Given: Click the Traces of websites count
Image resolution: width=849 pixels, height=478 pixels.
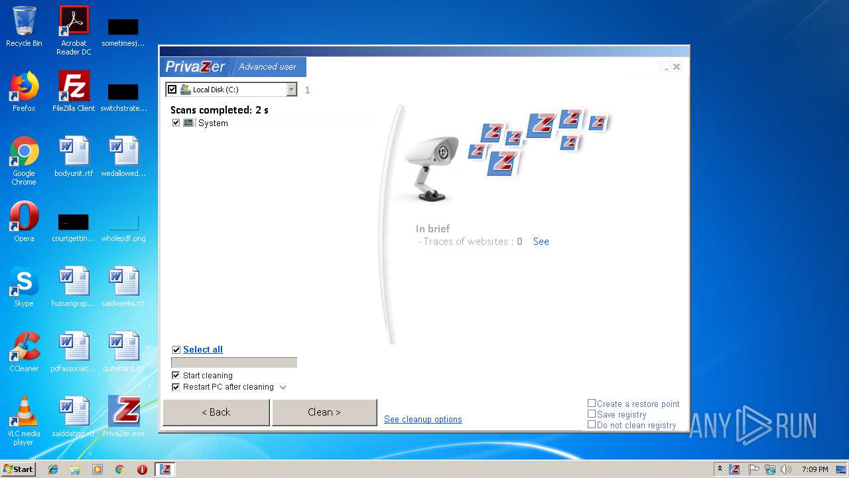Looking at the screenshot, I should (519, 242).
